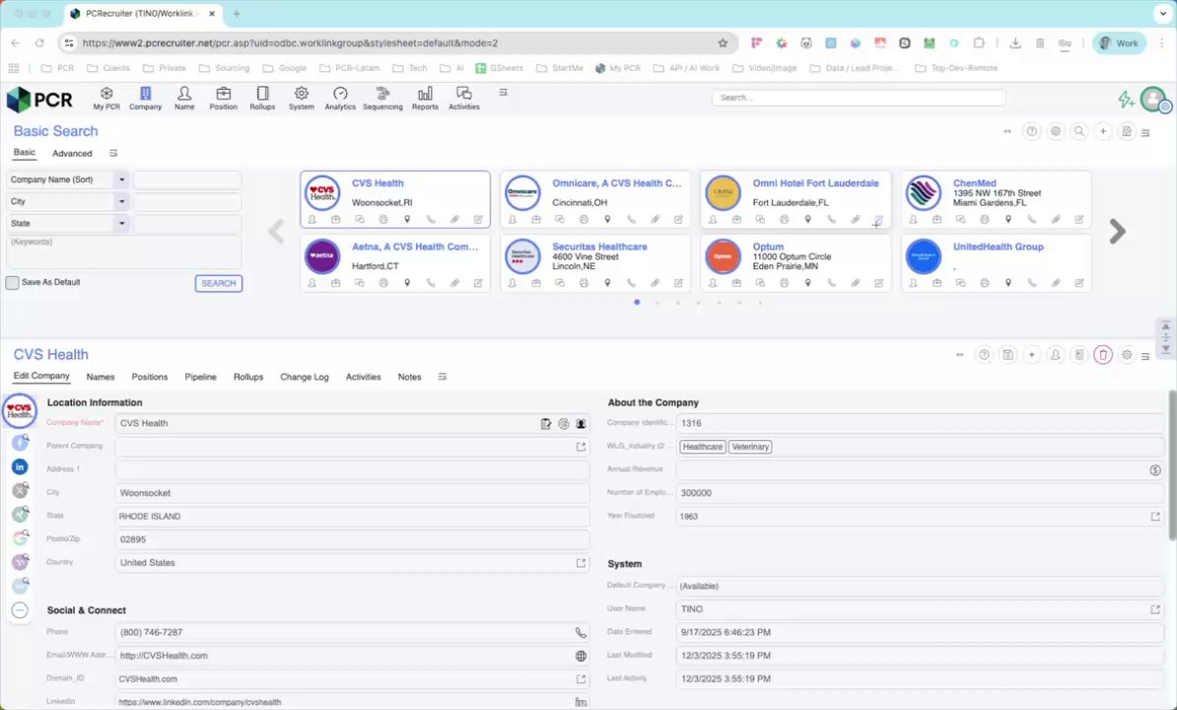
Task: Open the Company Name (Sort) dropdown
Action: point(121,180)
